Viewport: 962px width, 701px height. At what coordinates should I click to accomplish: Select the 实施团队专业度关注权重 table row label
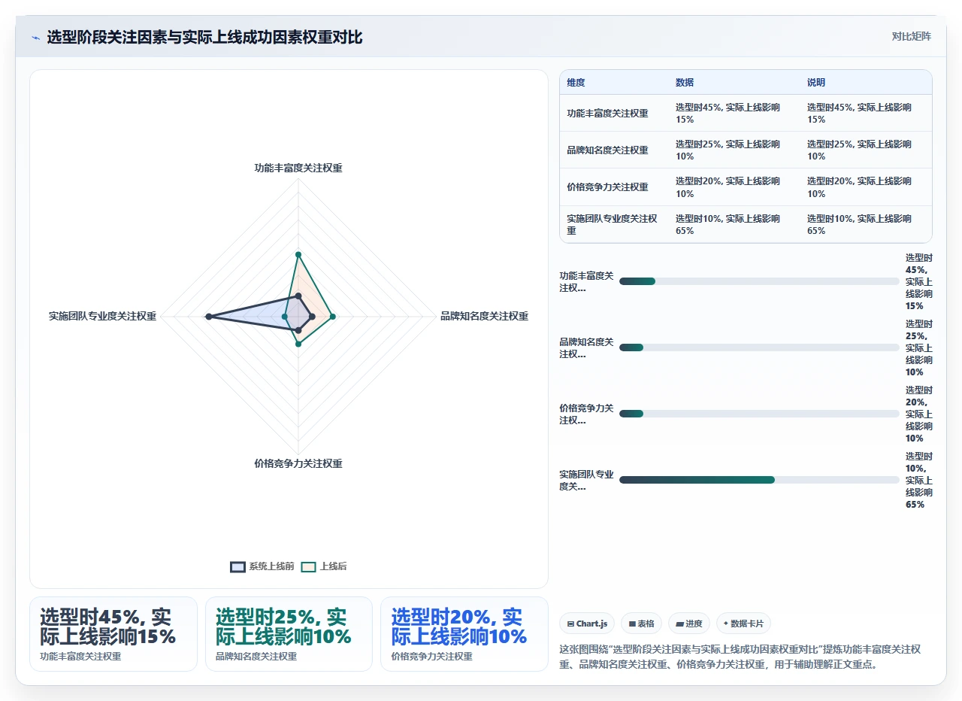[612, 225]
